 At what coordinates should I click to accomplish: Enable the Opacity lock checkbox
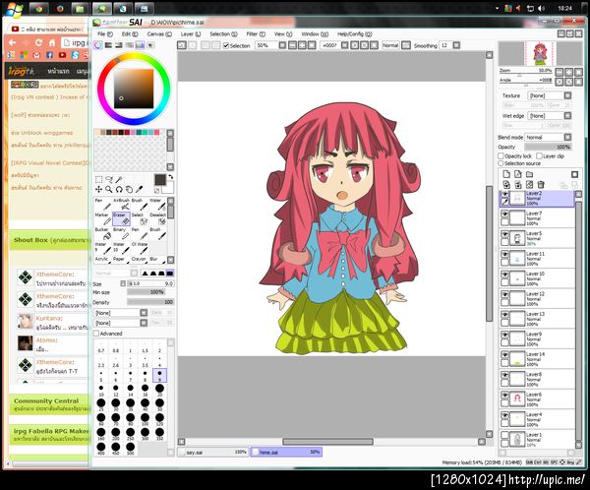coord(501,155)
